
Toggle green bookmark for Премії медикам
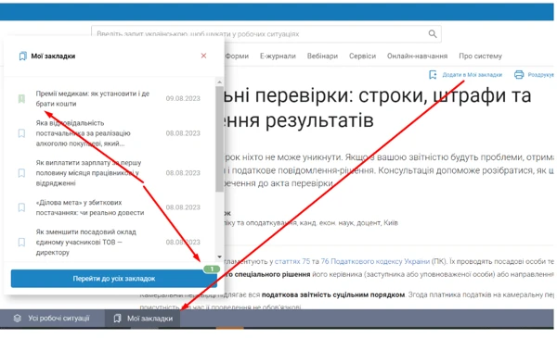click(x=21, y=98)
